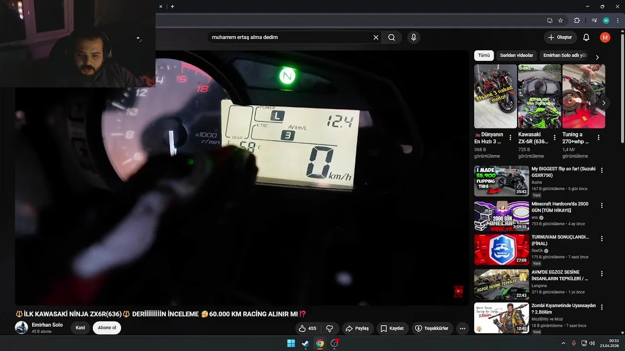The width and height of the screenshot is (625, 351).
Task: Select the Seriden videolar chip
Action: coord(517,56)
